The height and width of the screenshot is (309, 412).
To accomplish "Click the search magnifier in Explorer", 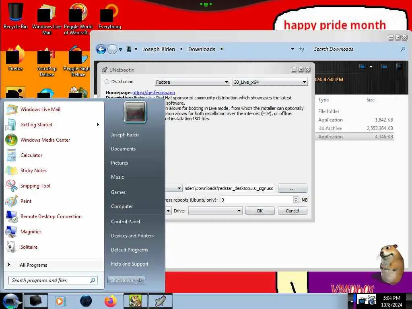I will (402, 49).
